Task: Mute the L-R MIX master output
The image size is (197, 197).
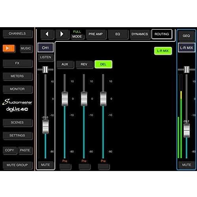Action: (186, 165)
